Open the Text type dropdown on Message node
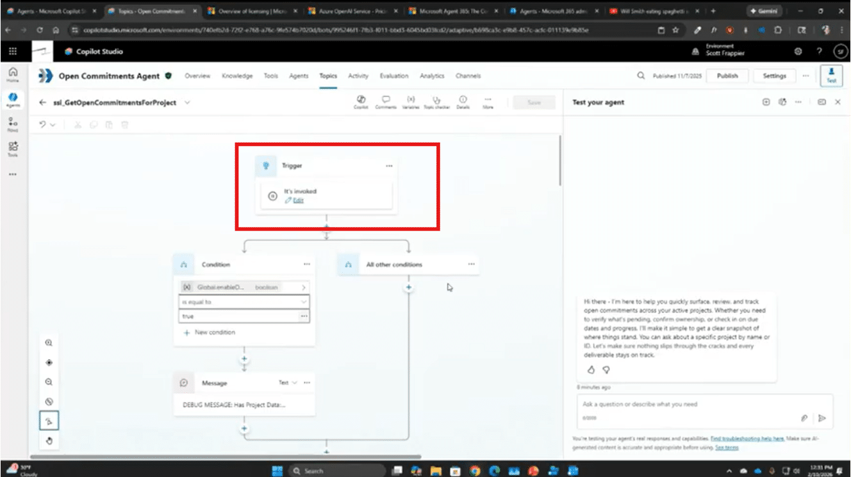This screenshot has width=851, height=477. pyautogui.click(x=288, y=383)
